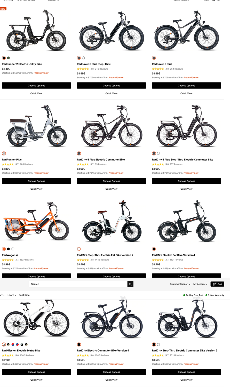
Task: Switch to list view layout
Action: click(x=218, y=1)
